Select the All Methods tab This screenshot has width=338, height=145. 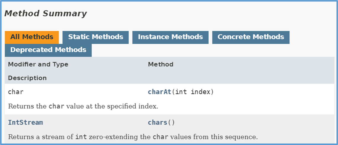(x=32, y=38)
